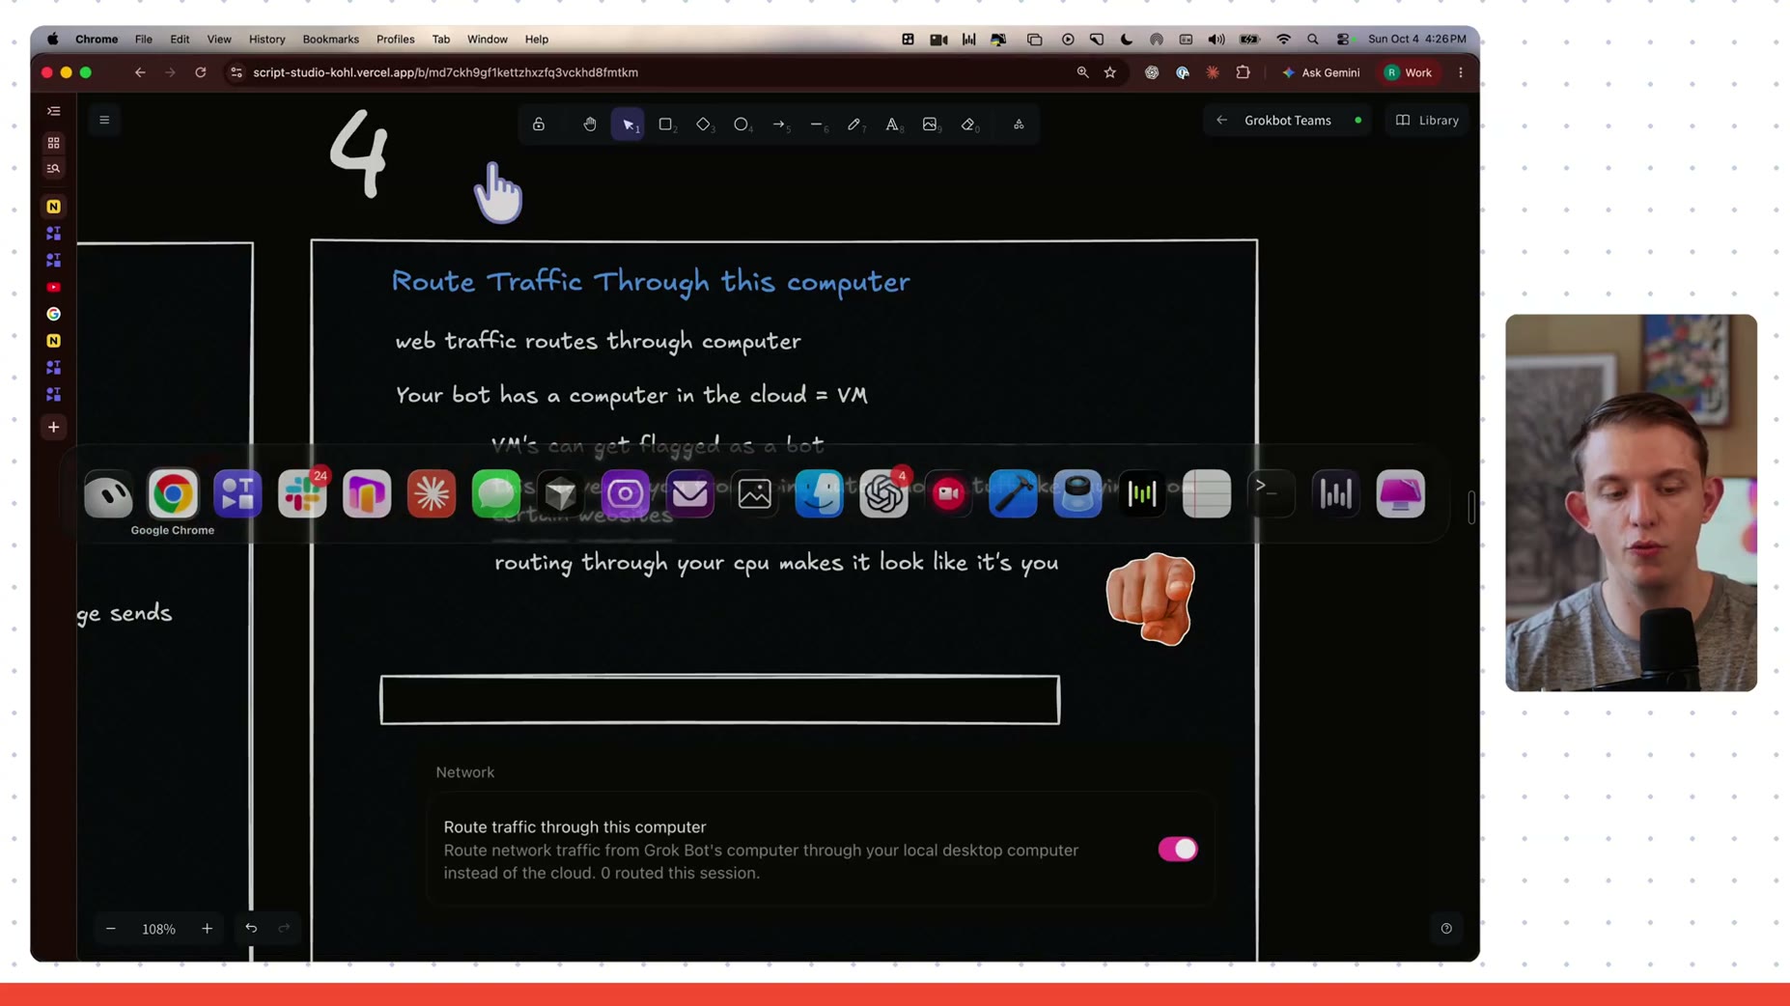The image size is (1790, 1006).
Task: Open the Library panel
Action: pyautogui.click(x=1427, y=121)
